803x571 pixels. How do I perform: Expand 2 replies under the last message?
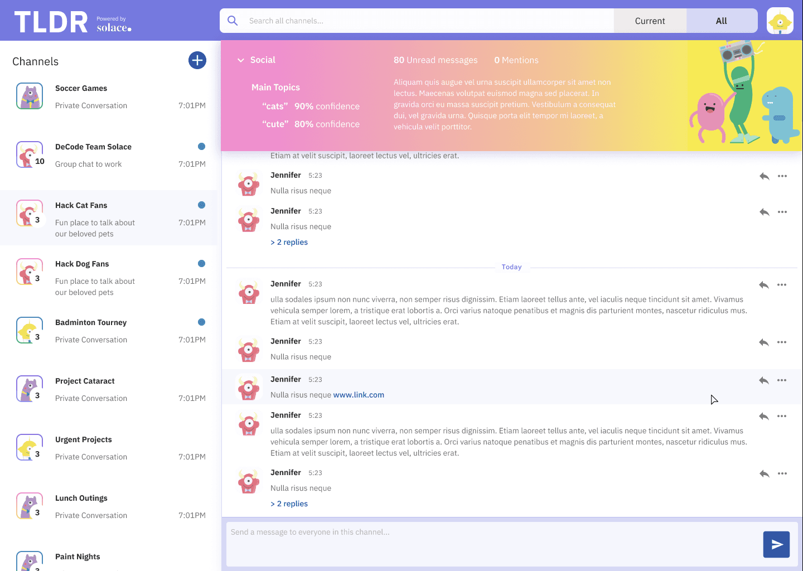tap(289, 504)
